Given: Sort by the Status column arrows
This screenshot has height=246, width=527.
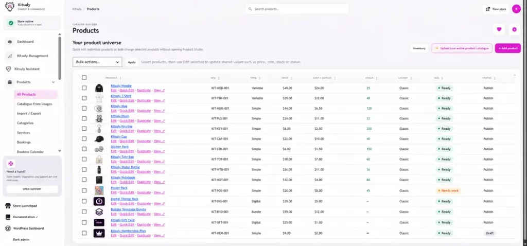Looking at the screenshot, I should (495, 78).
